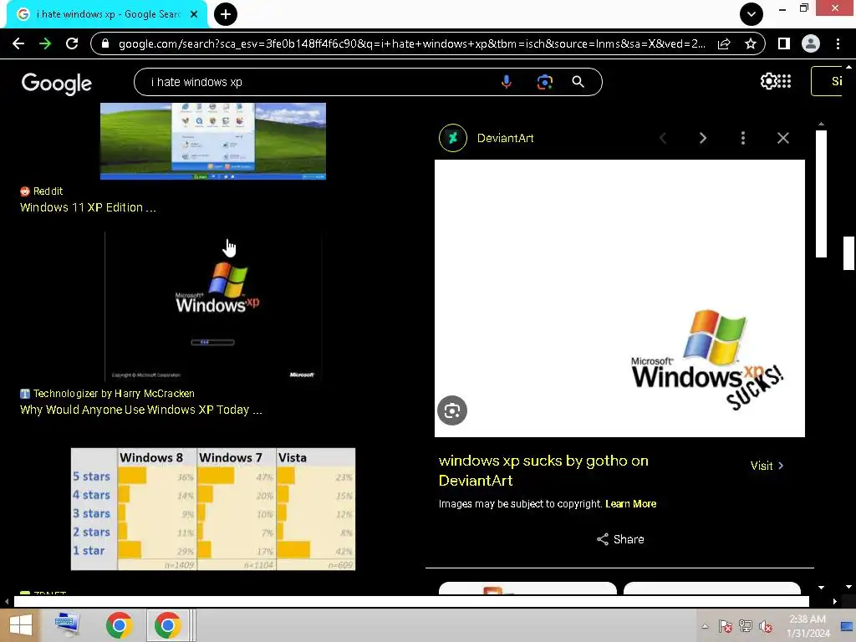Image resolution: width=856 pixels, height=642 pixels.
Task: Search by image with Lens icon
Action: 544,82
